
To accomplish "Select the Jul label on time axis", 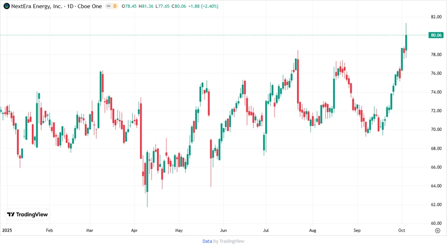I will click(x=266, y=231).
